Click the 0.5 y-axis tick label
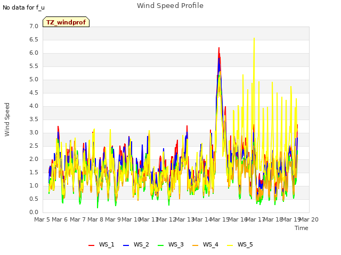 coord(34,199)
